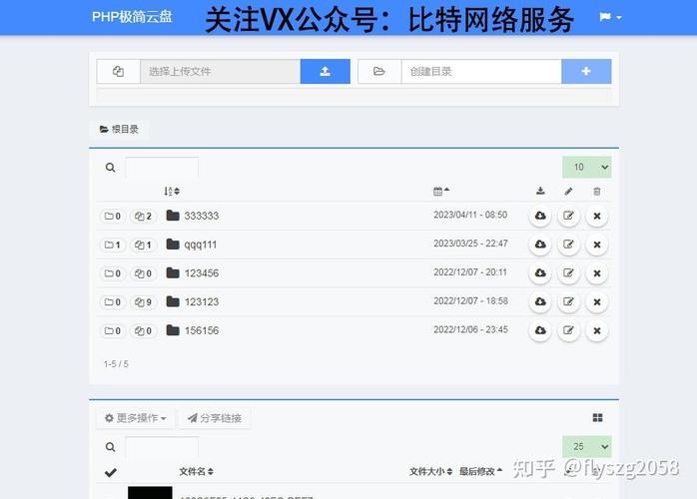
Task: Switch to grid view icon
Action: [x=598, y=418]
